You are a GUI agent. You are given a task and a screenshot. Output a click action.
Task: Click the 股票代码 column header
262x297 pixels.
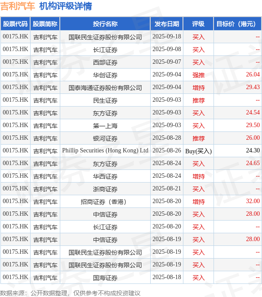pos(15,24)
